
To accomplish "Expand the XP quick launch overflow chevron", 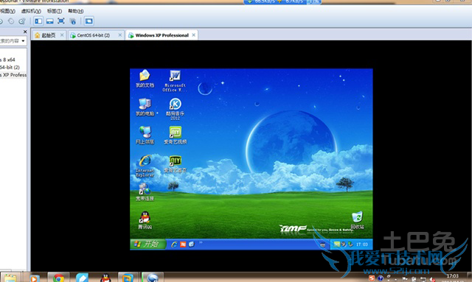I will [201, 242].
